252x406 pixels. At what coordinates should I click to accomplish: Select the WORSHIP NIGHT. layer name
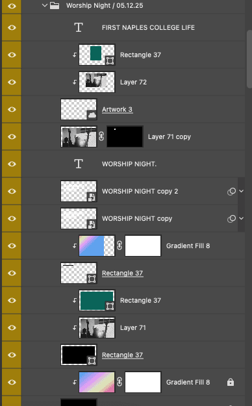pos(129,164)
